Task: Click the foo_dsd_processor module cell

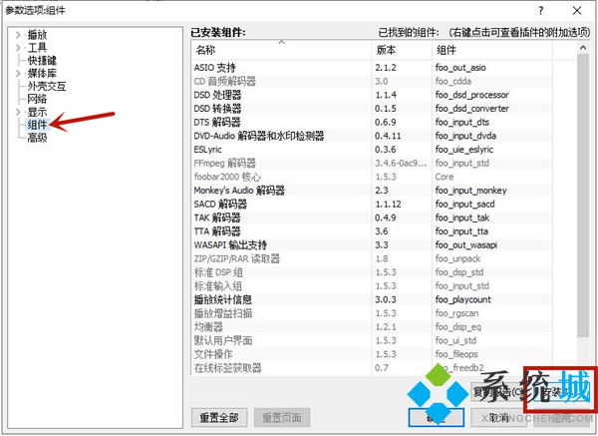Action: coord(472,95)
